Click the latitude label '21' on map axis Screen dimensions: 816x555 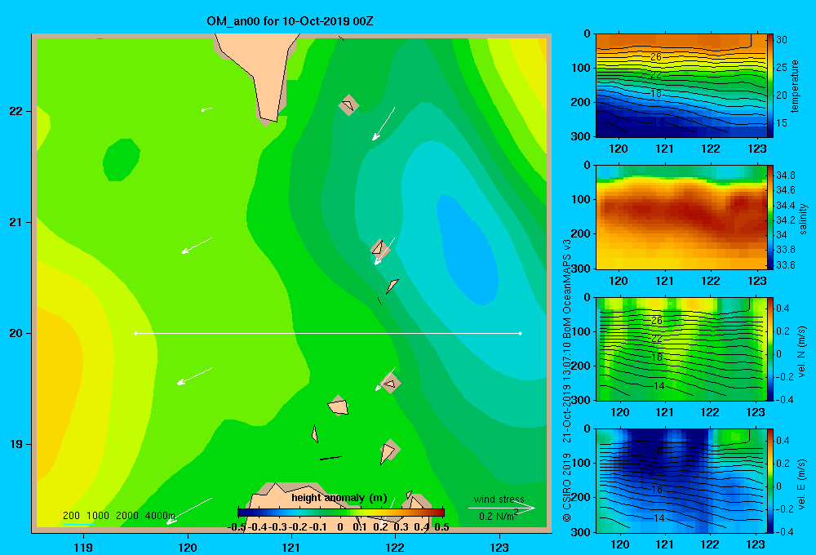coord(16,222)
